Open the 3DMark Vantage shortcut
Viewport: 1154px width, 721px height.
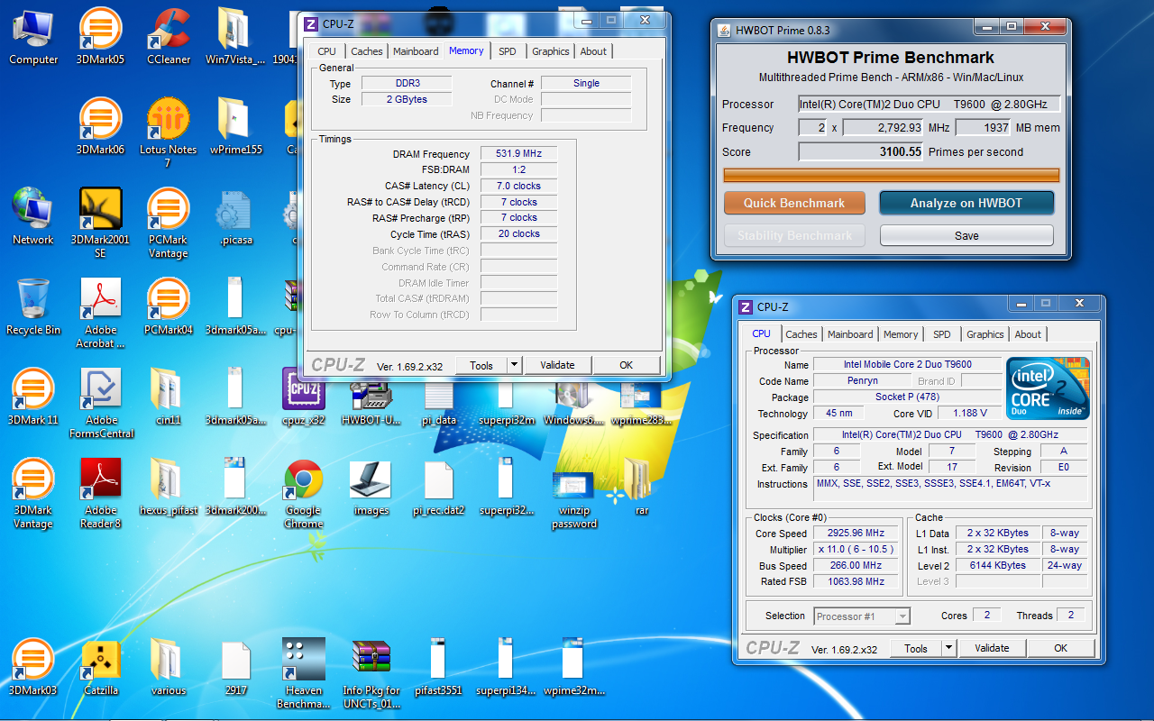tap(33, 493)
